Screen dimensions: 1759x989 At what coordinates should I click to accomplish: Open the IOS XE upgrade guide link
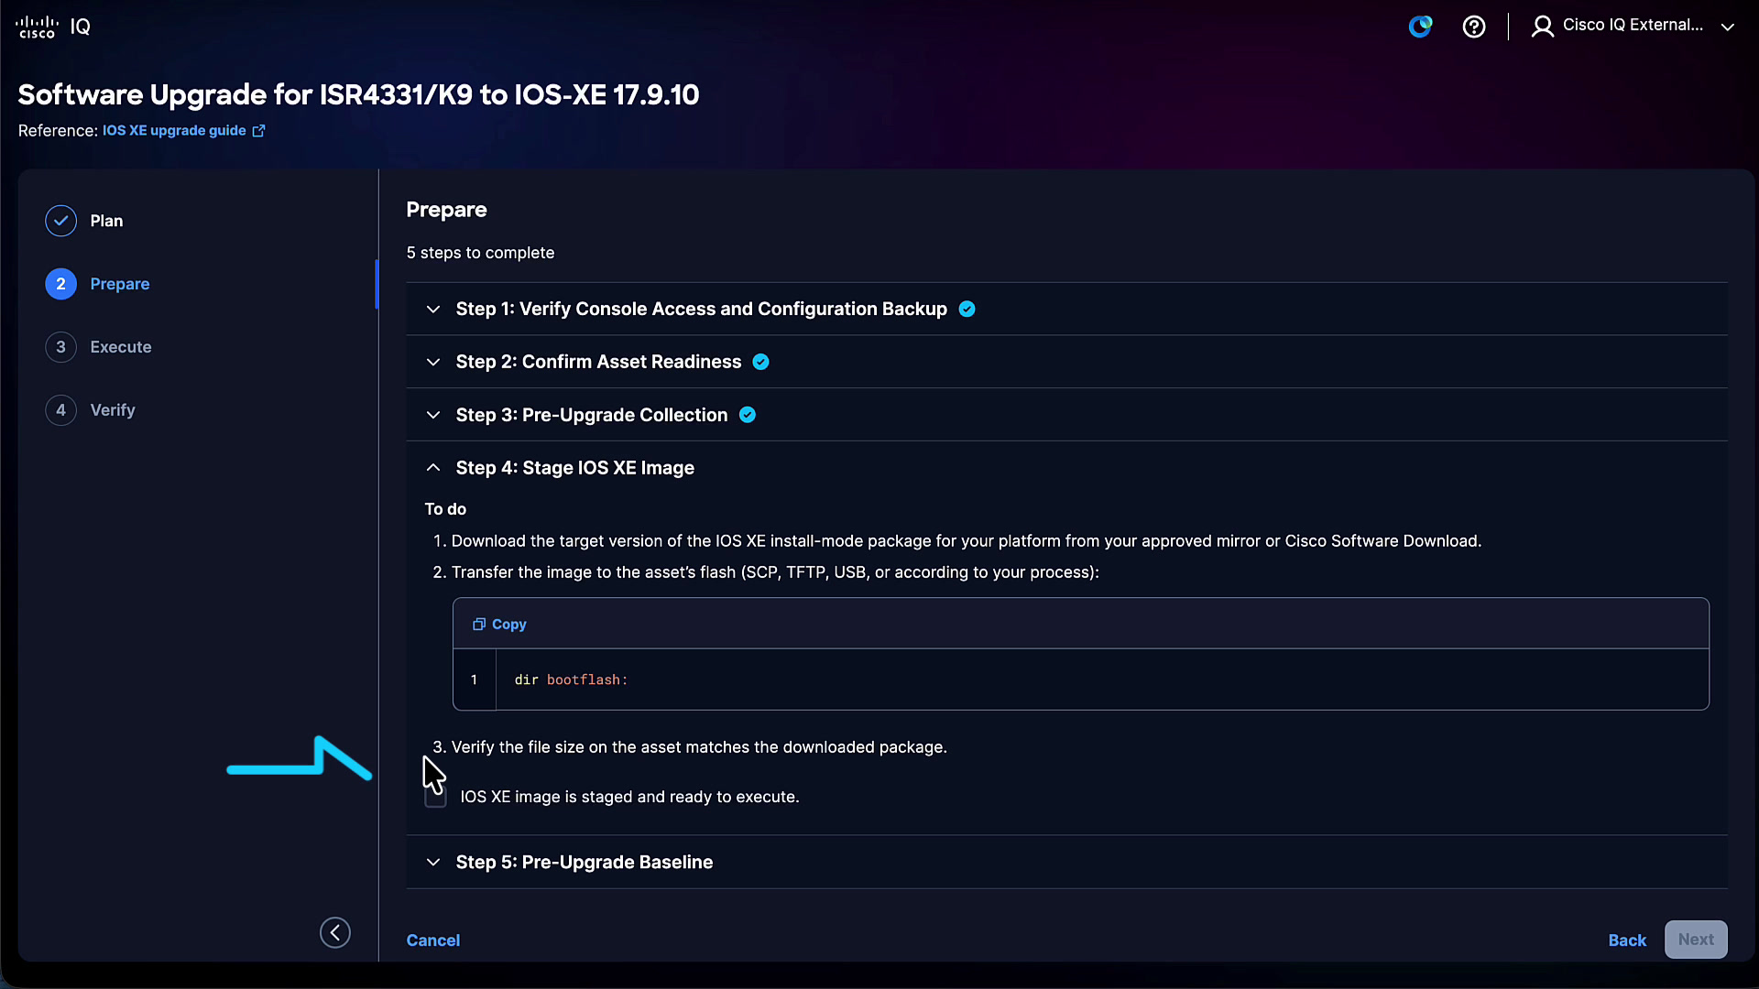[x=174, y=131]
